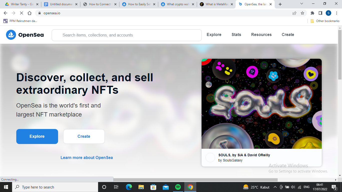The height and width of the screenshot is (192, 342).
Task: Open volume control speaker icon
Action: (x=293, y=187)
